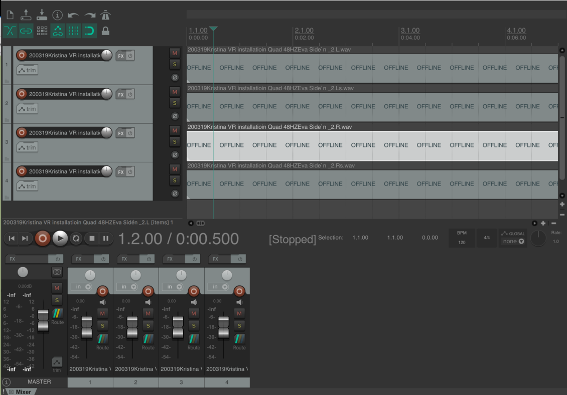Click the master volume fader
The height and width of the screenshot is (395, 567).
pyautogui.click(x=43, y=320)
